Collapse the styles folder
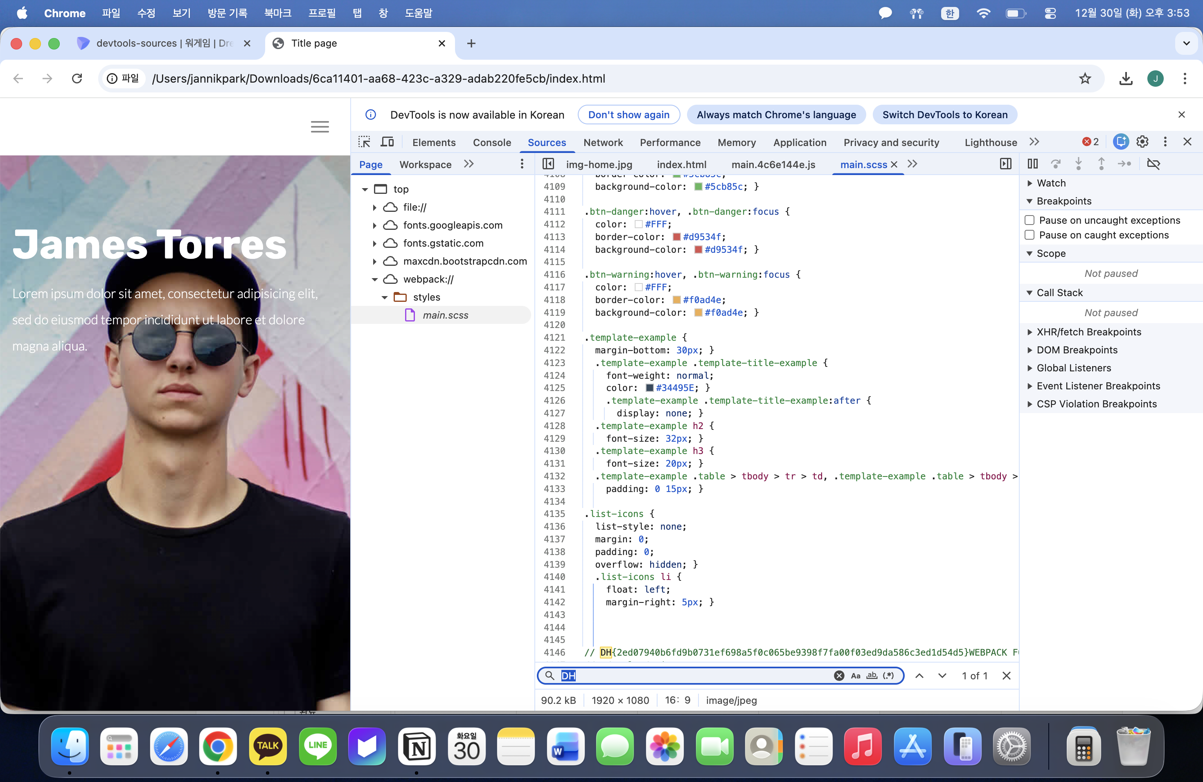The width and height of the screenshot is (1203, 782). [385, 297]
